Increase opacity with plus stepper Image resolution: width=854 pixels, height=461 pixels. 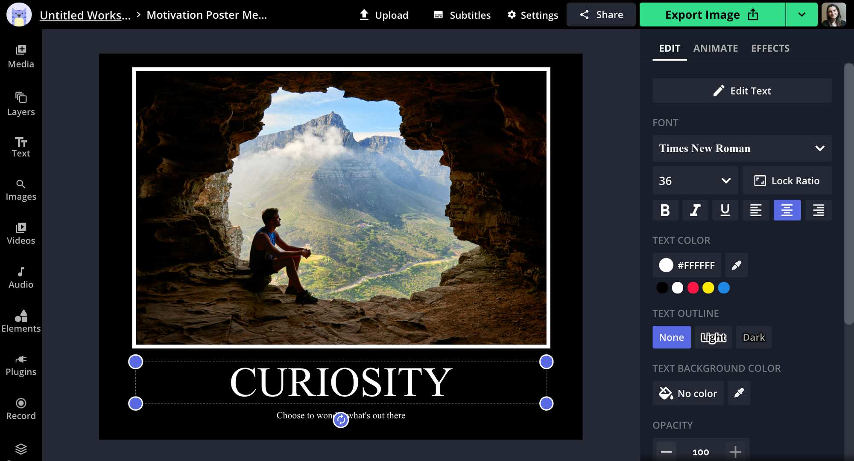point(735,452)
